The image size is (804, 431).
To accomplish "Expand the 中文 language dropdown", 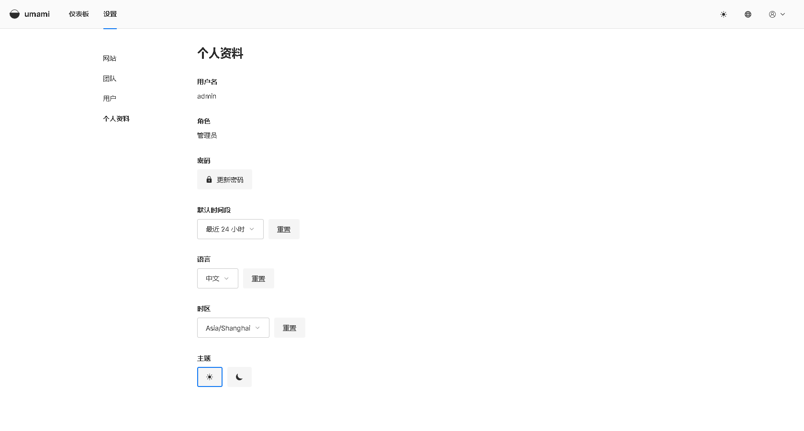I will pos(217,278).
